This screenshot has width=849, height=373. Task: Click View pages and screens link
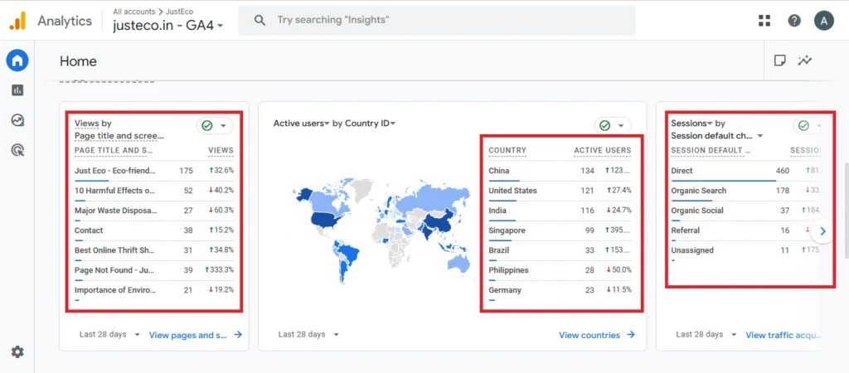pos(196,335)
